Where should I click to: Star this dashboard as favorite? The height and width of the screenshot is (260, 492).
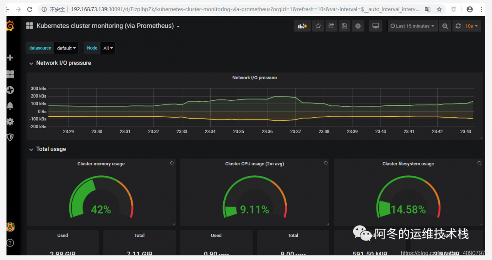click(318, 26)
